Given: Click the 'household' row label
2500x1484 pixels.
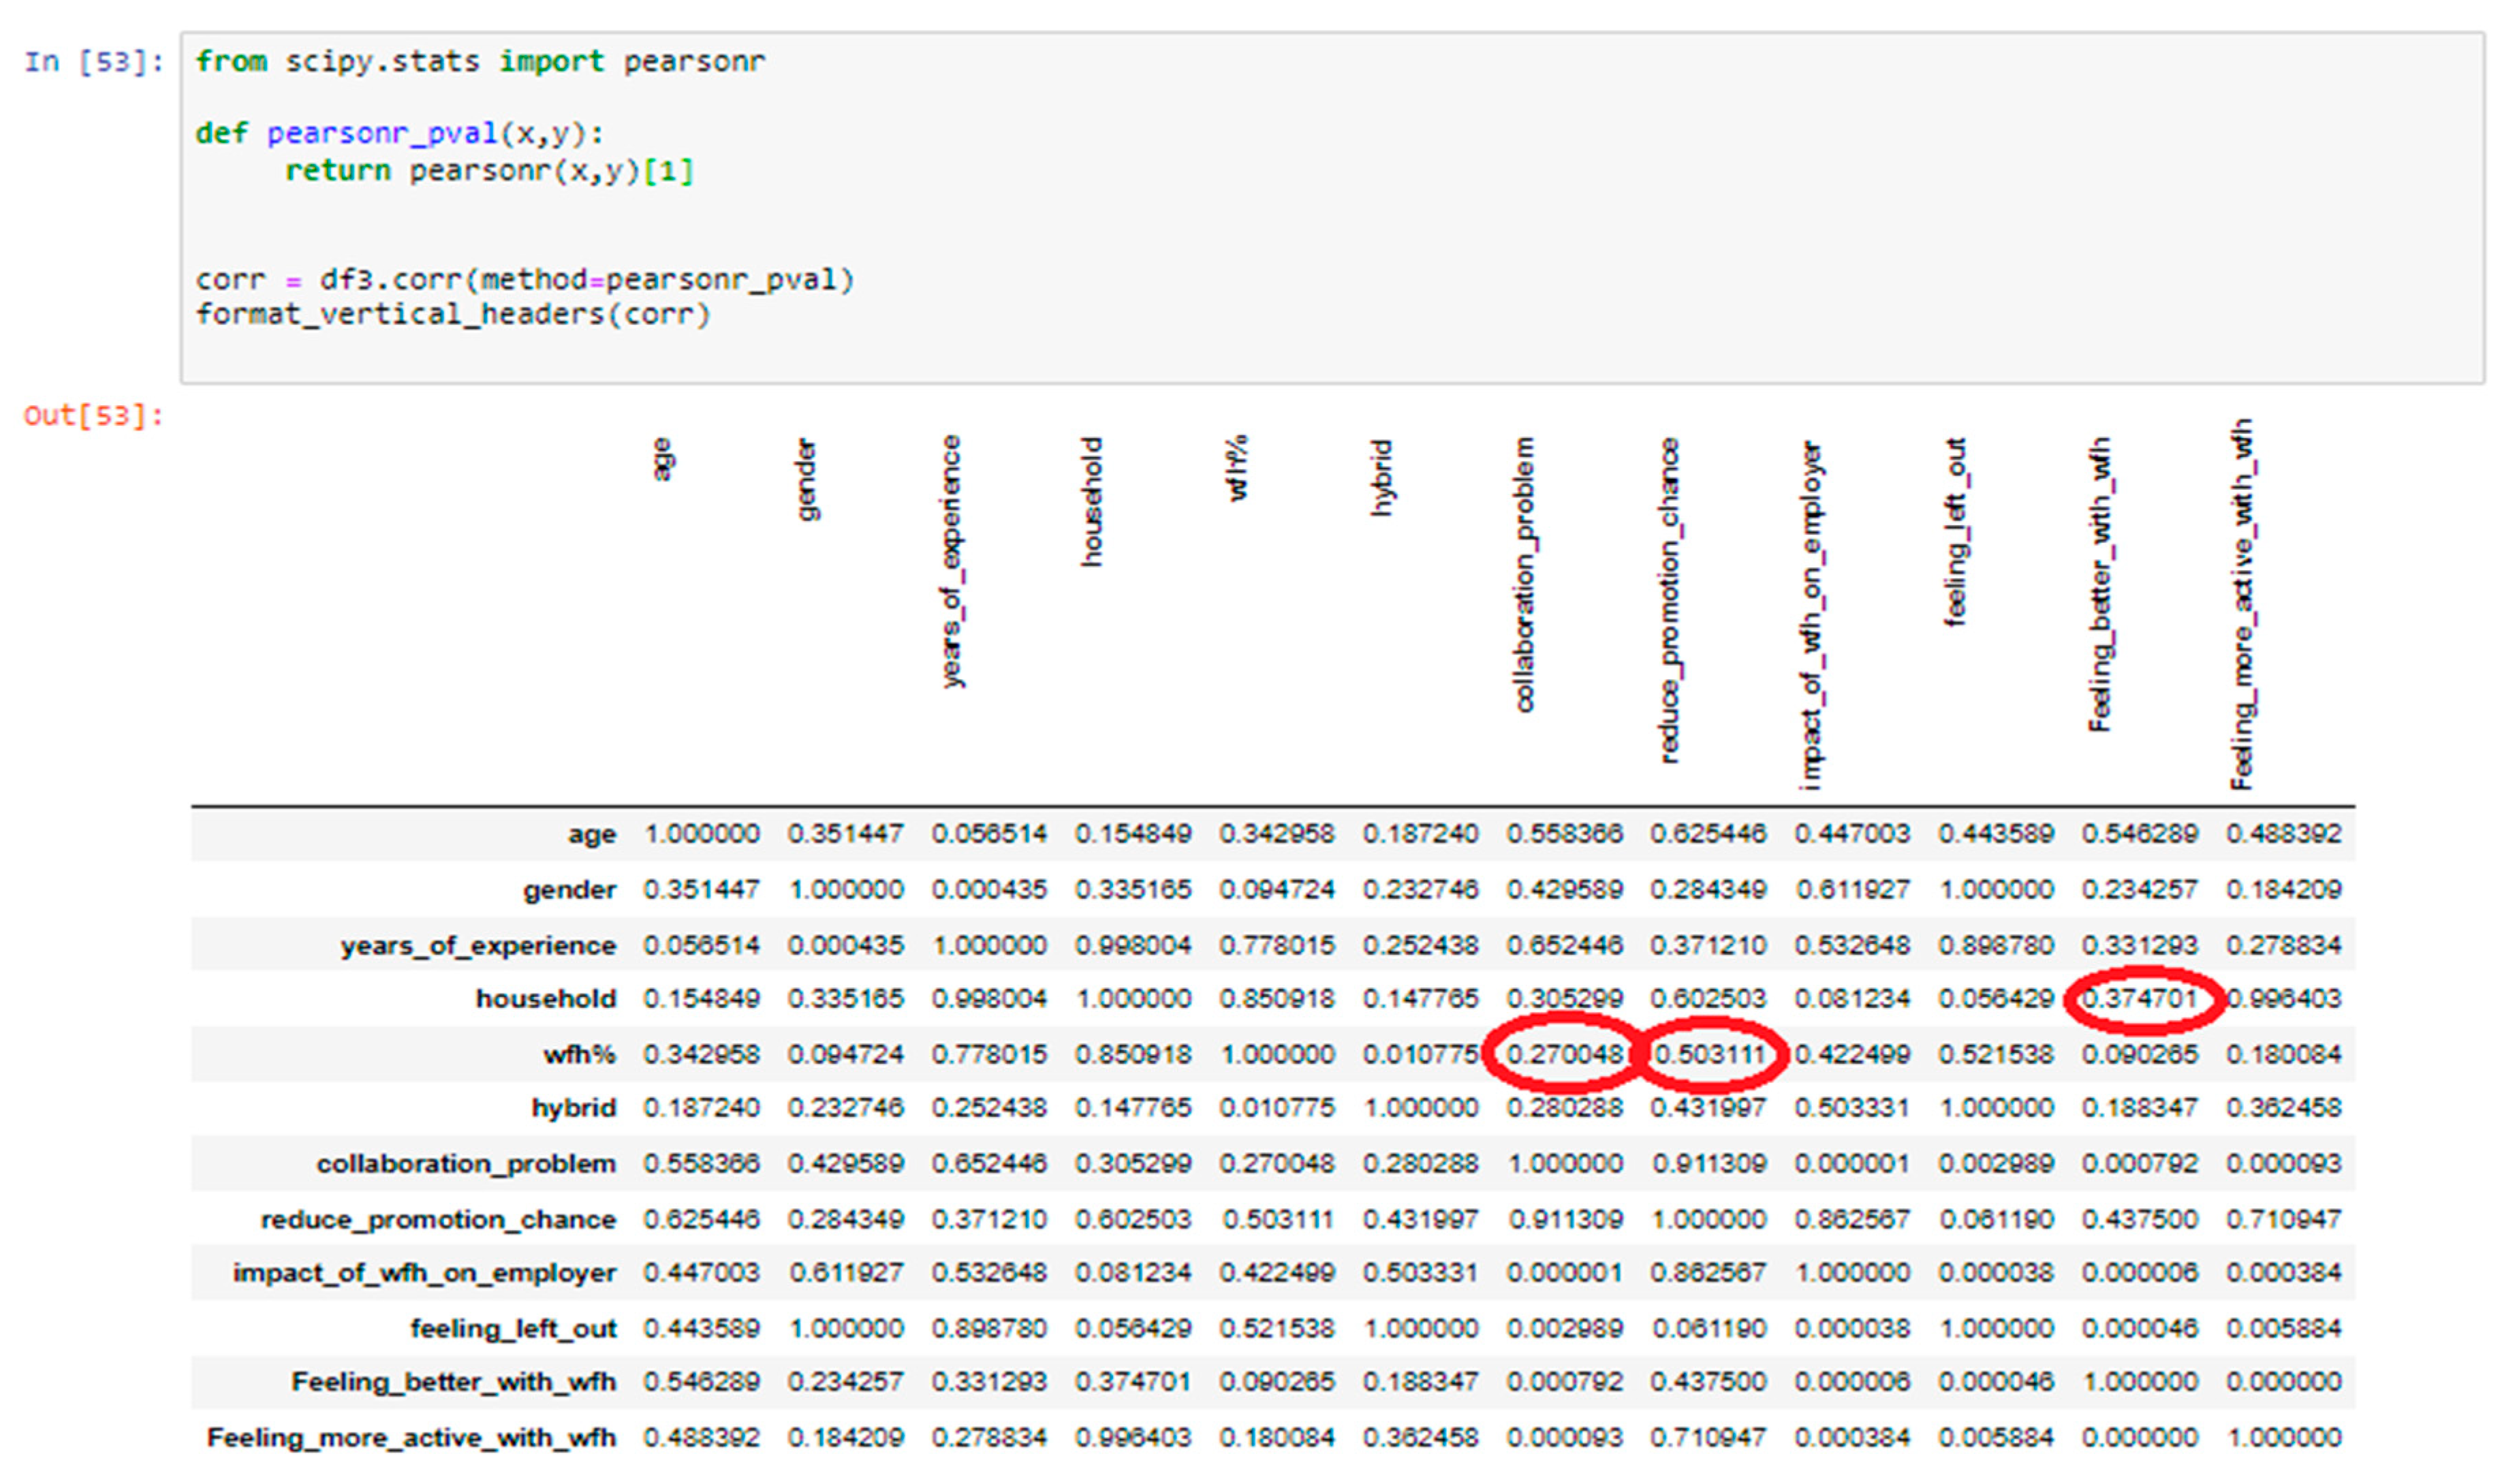Looking at the screenshot, I should click(x=545, y=998).
